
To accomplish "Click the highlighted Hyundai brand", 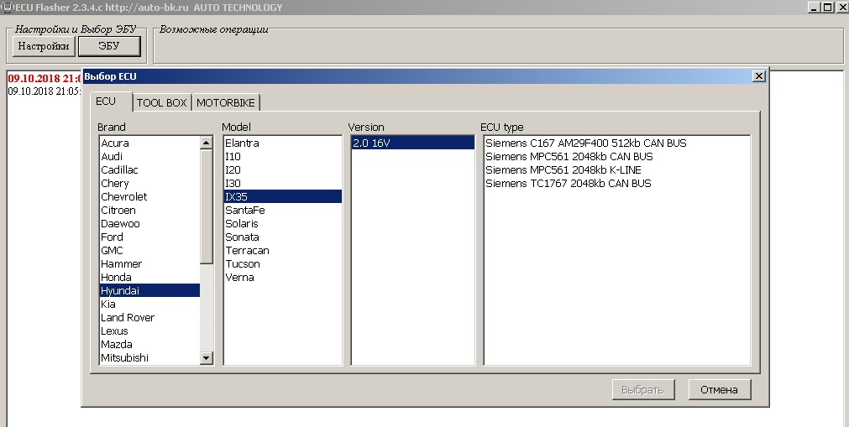I will pos(150,290).
